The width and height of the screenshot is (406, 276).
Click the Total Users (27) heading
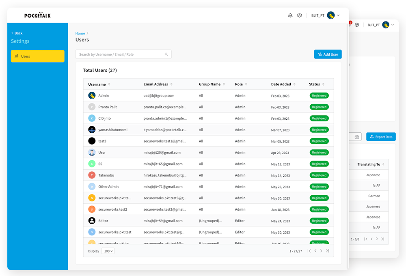pos(100,71)
